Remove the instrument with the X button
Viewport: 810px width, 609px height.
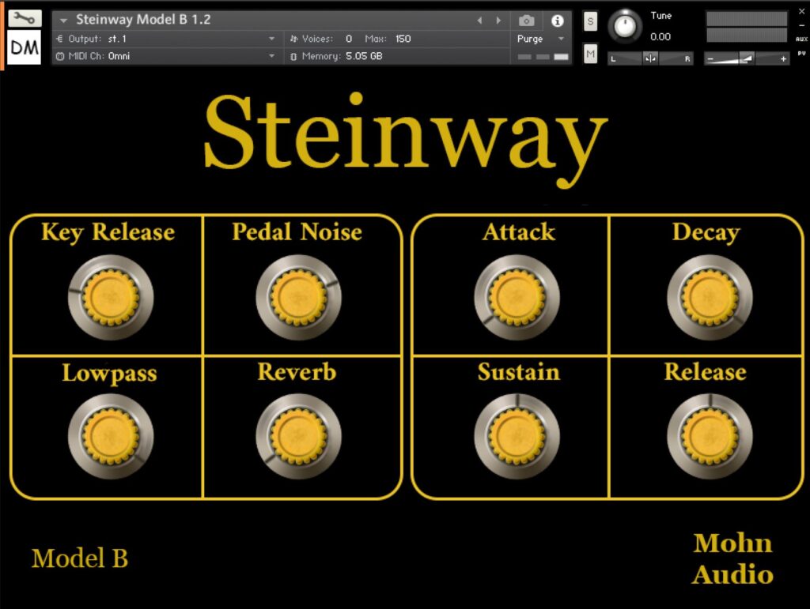coord(802,11)
